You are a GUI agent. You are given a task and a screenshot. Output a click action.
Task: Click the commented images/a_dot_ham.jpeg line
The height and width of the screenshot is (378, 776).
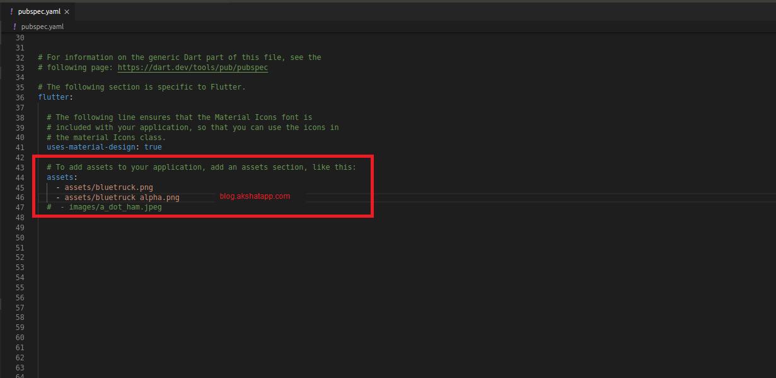(x=111, y=207)
